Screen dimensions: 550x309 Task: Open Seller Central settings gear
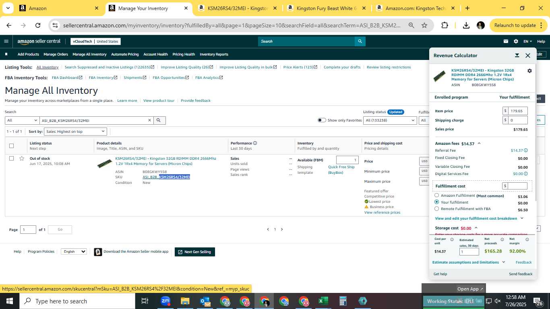tap(516, 41)
